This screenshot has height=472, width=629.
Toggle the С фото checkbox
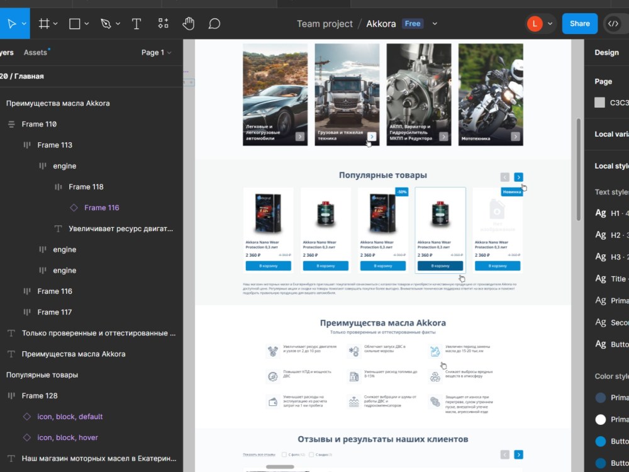pyautogui.click(x=284, y=455)
